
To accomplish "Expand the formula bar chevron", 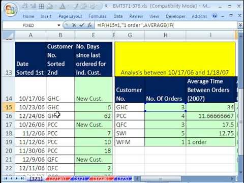I will 240,25.
